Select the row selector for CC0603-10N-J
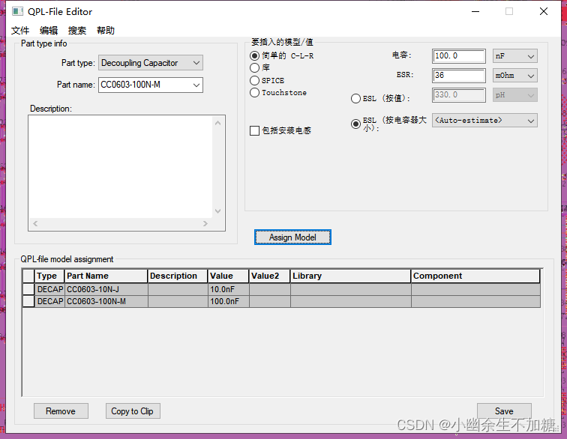 pos(28,289)
